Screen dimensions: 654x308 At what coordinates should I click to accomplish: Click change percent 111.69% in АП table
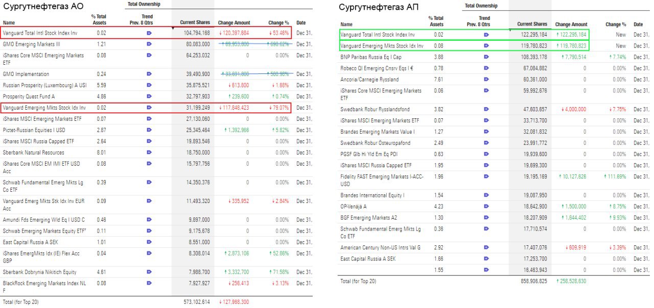[x=615, y=176]
